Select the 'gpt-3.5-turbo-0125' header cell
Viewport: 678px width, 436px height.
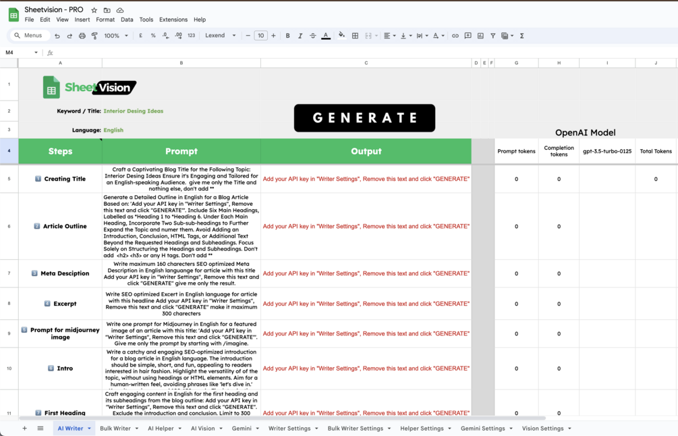607,151
